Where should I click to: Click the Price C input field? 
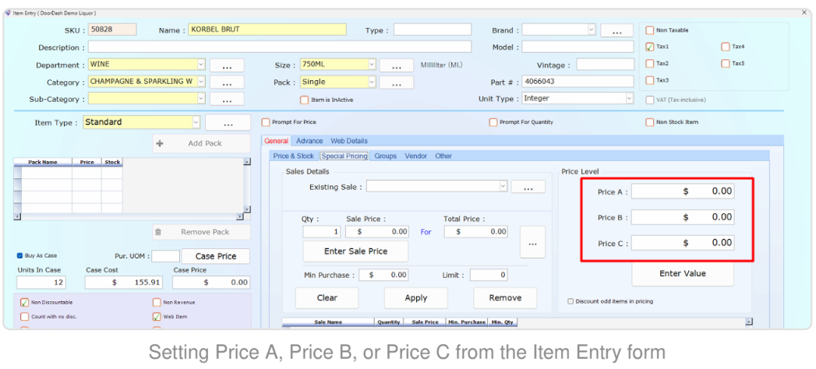(x=683, y=243)
